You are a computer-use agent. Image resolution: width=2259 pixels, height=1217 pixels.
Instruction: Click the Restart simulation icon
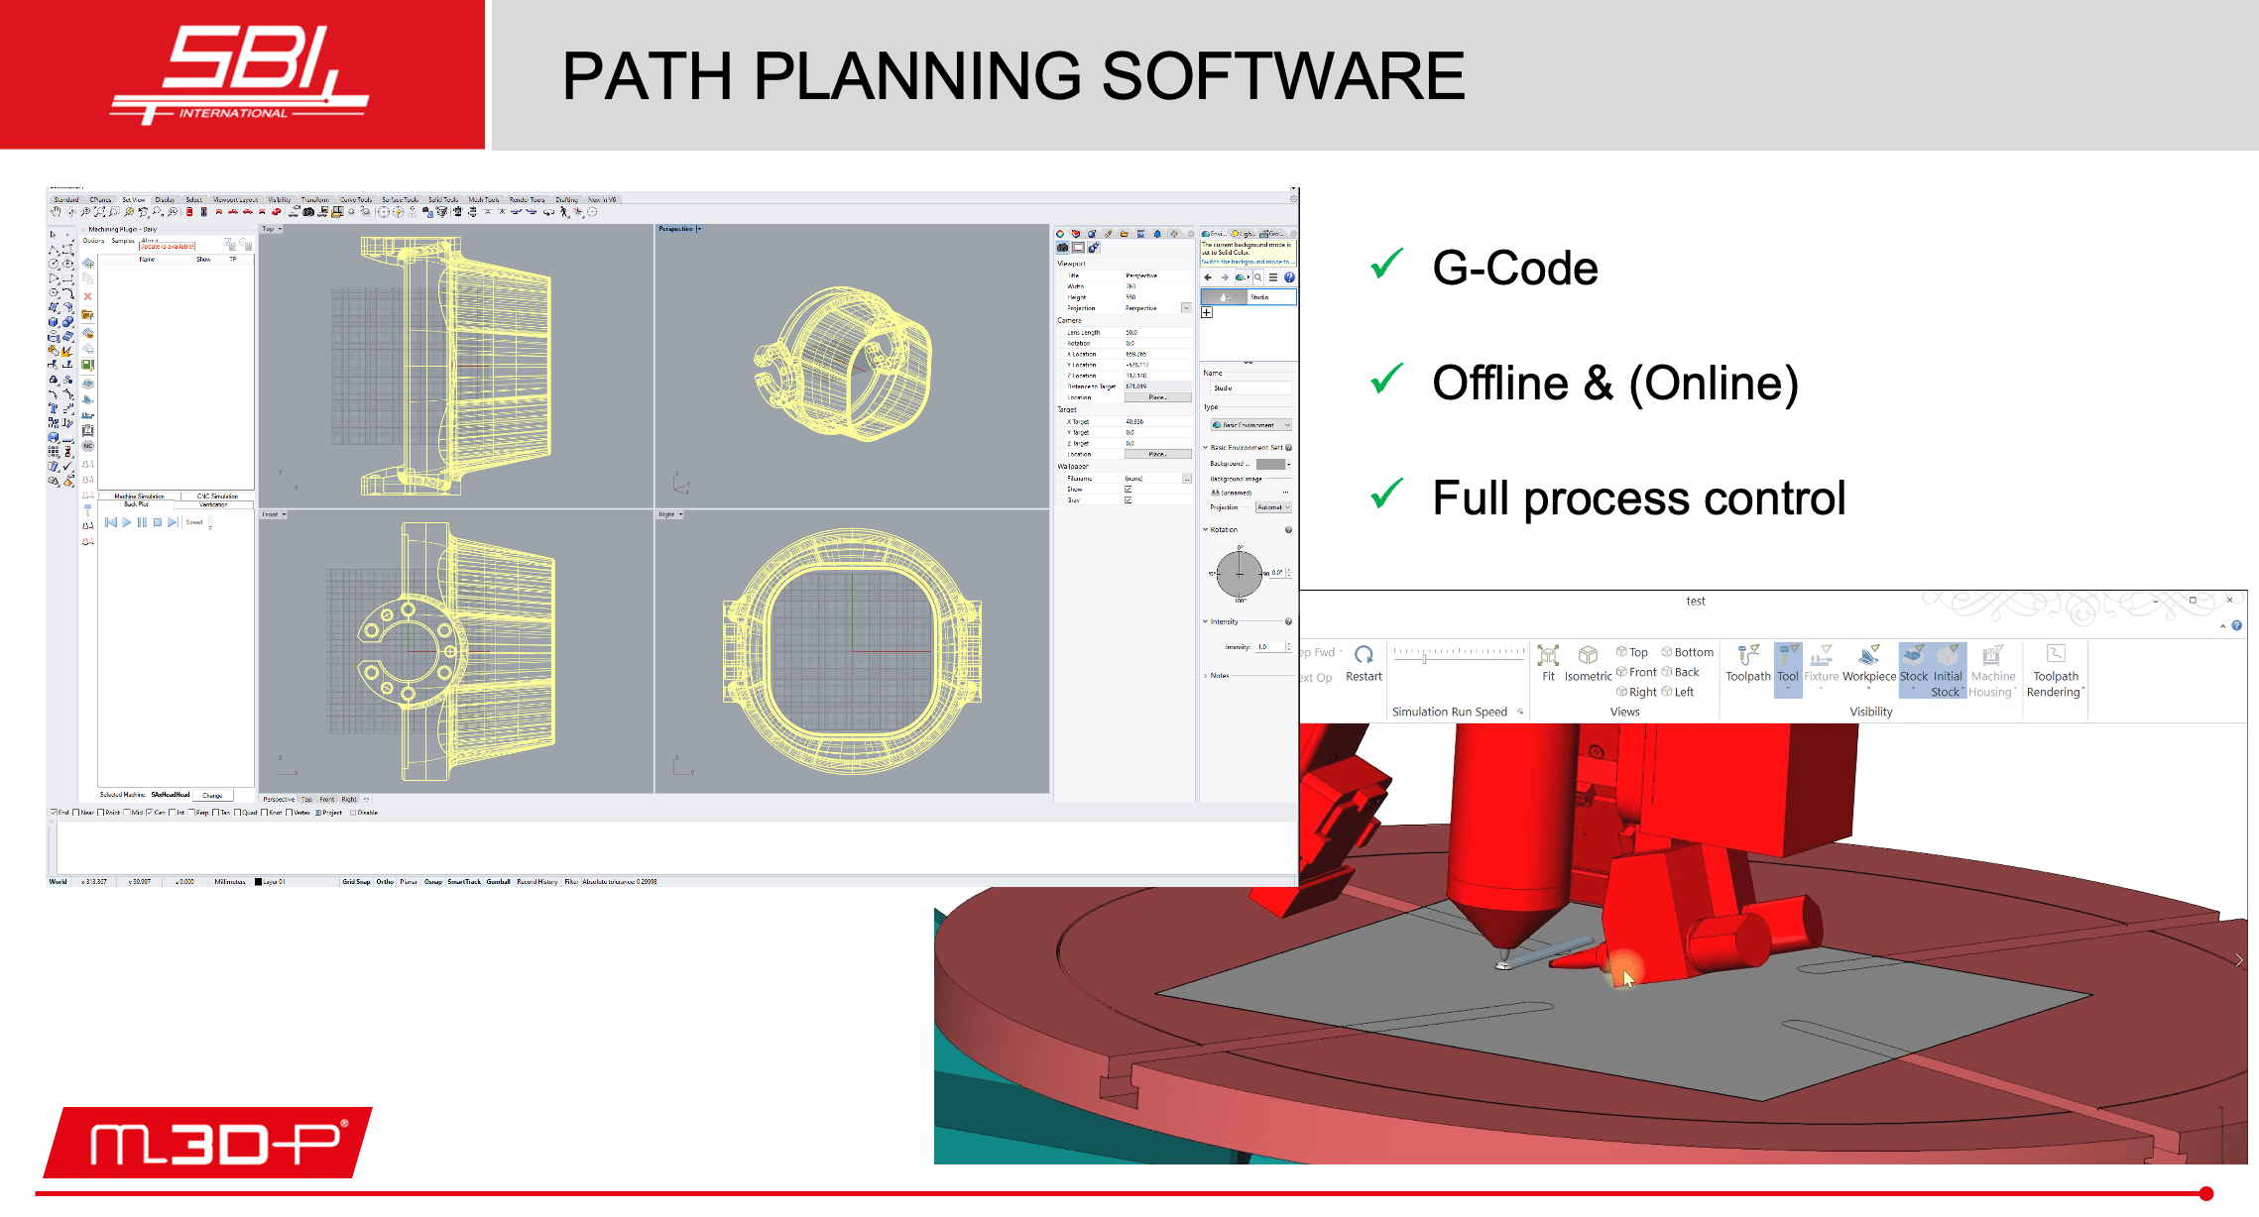(x=1364, y=654)
